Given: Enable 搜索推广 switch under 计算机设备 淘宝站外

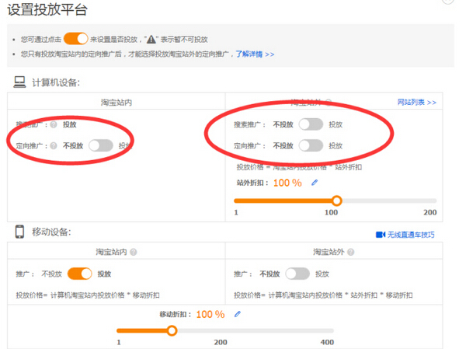Looking at the screenshot, I should click(x=310, y=124).
